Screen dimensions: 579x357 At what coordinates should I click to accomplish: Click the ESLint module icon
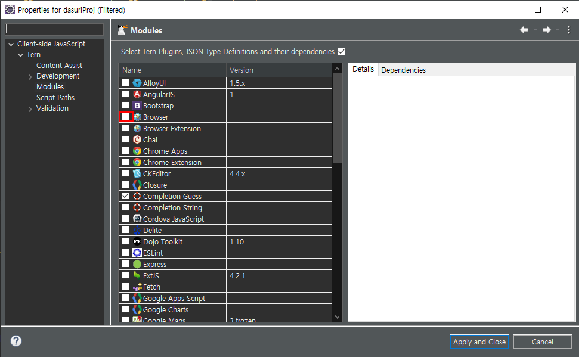[137, 253]
